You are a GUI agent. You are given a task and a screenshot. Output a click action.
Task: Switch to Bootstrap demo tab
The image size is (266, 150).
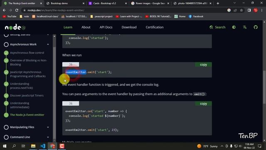65,3
